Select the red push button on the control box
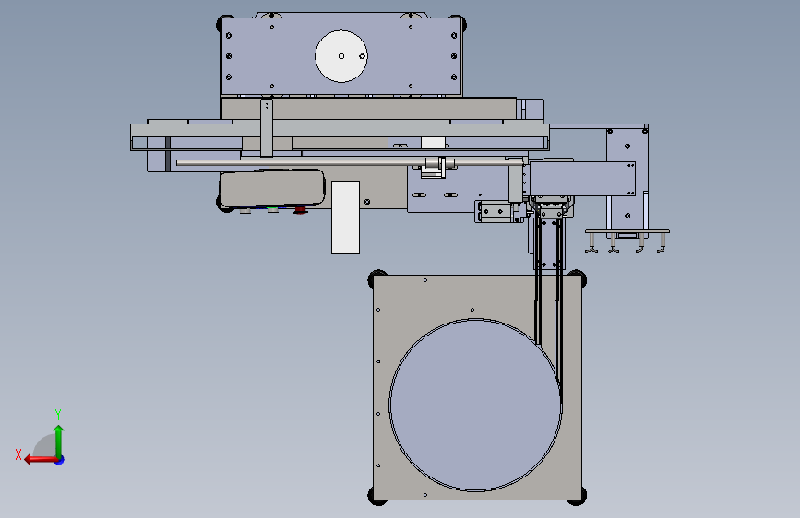The width and height of the screenshot is (800, 518). coord(300,209)
